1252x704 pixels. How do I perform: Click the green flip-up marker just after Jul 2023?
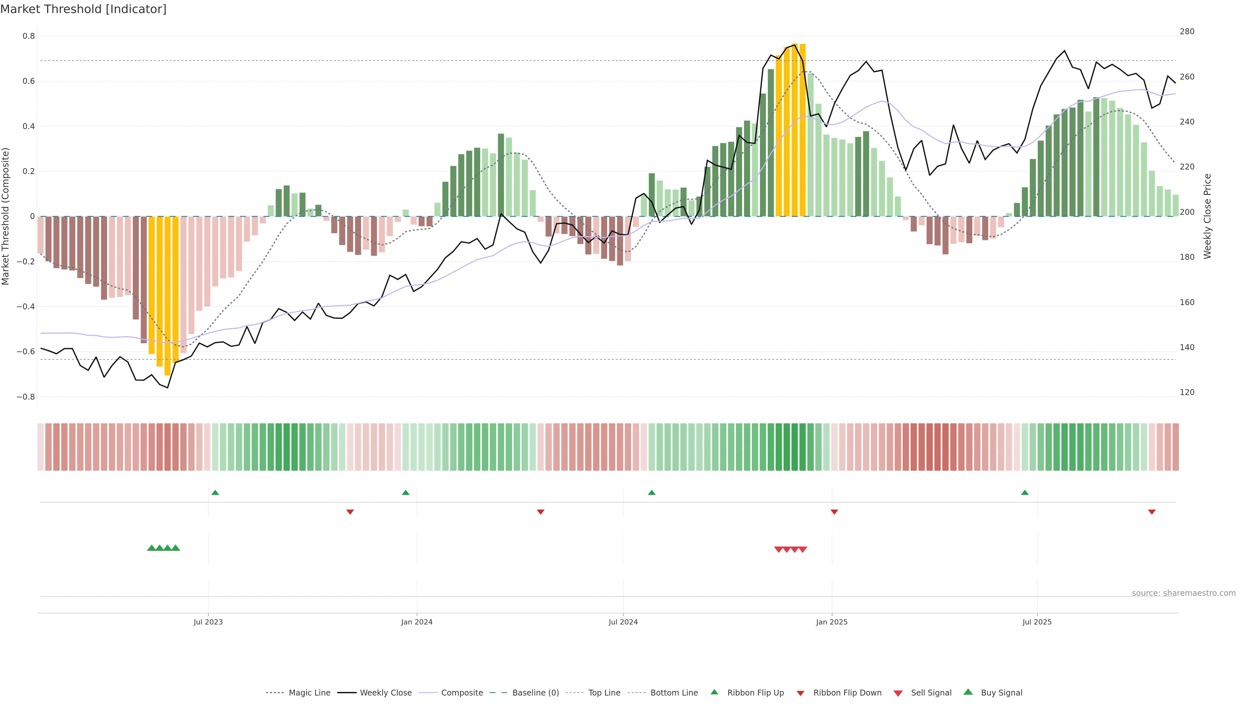(x=215, y=493)
